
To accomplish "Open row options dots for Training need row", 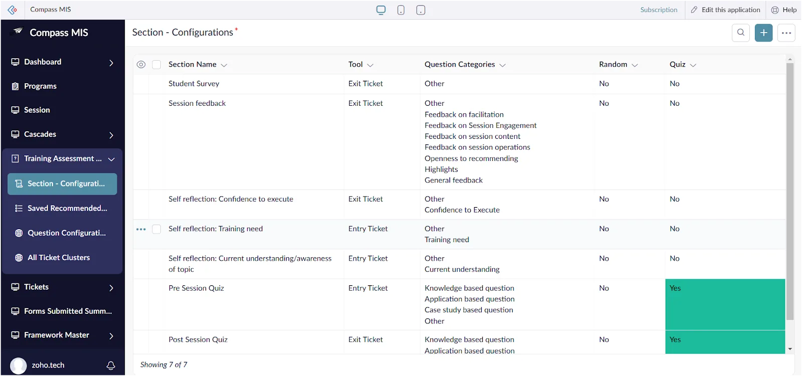I will [x=141, y=229].
